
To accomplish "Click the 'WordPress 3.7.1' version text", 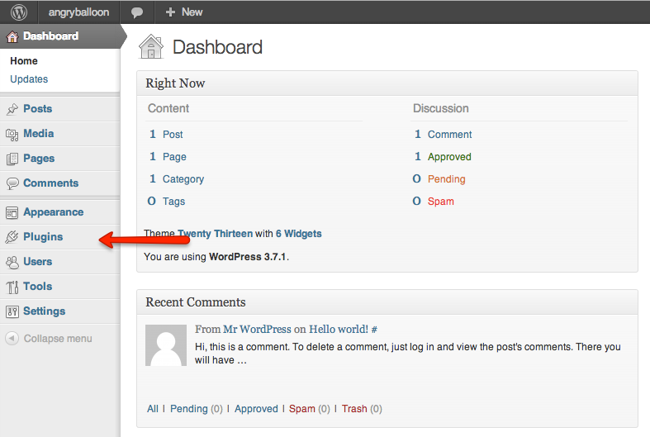I will click(x=248, y=257).
